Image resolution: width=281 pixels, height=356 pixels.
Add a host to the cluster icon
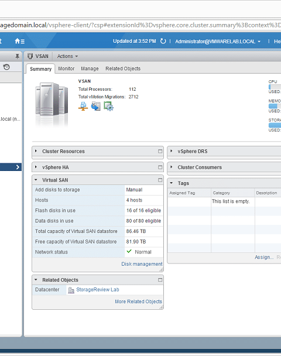coord(83,106)
